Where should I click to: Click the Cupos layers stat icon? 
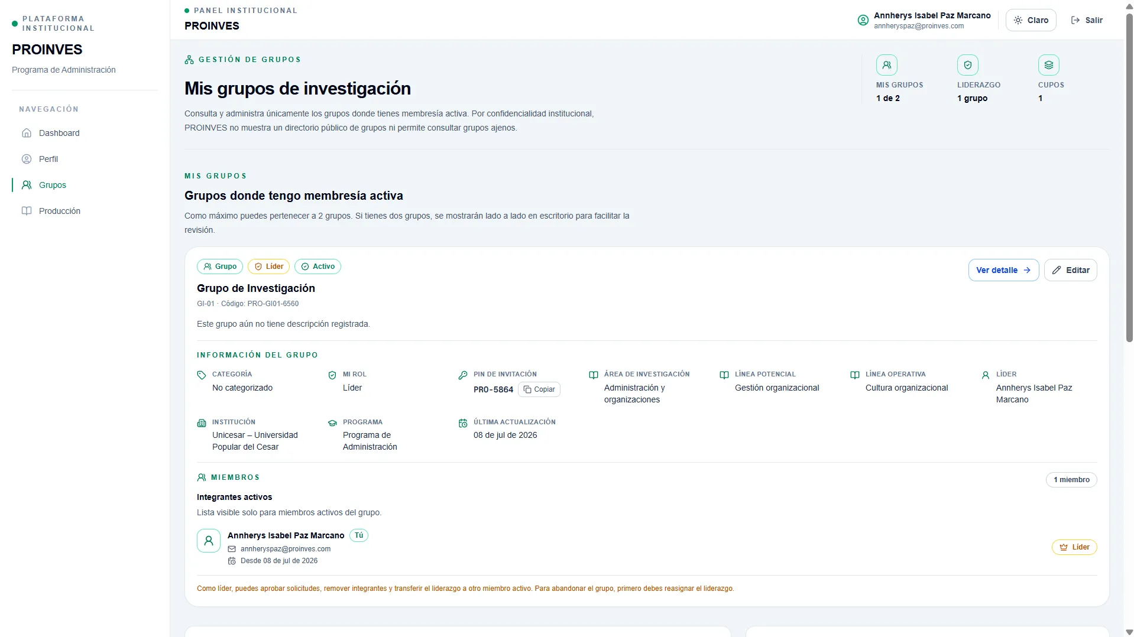tap(1049, 65)
